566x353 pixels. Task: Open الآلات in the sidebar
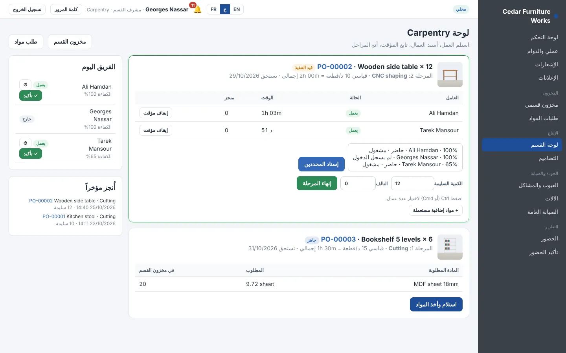(522, 198)
